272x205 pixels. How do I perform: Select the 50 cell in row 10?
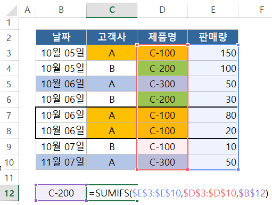(213, 162)
